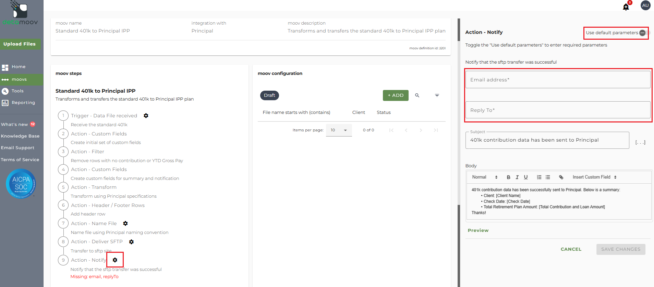Click the datamoov logo
Viewport: 654px width, 287px height.
tap(20, 13)
